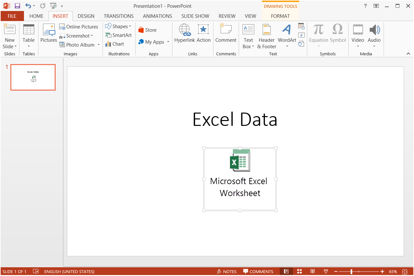Select slide 1 thumbnail

(33, 77)
